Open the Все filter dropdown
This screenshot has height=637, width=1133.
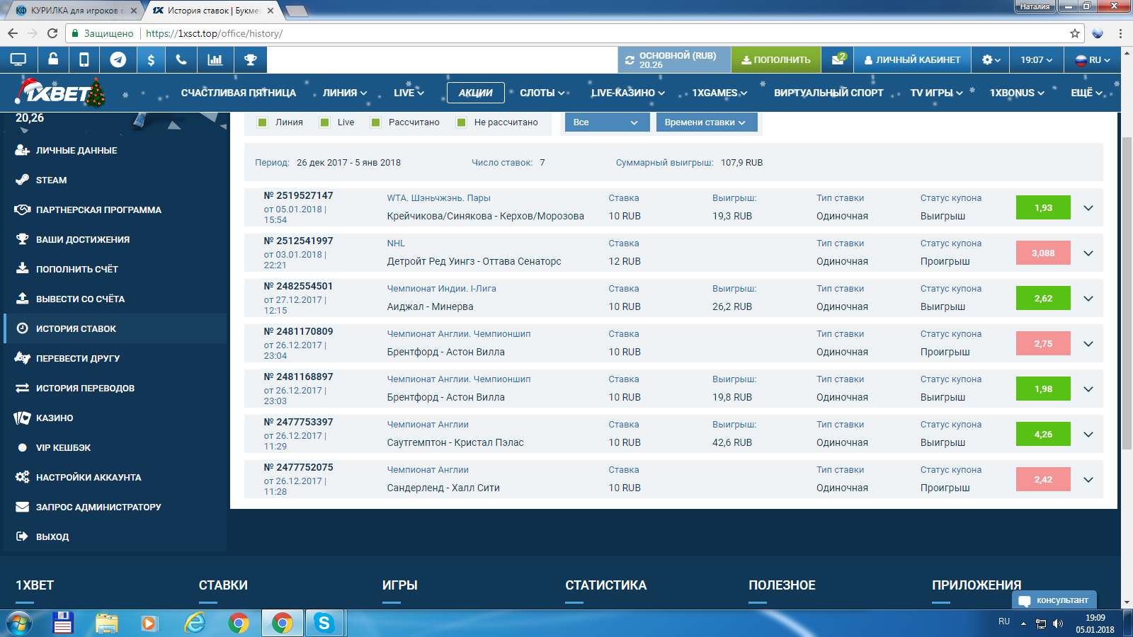(606, 122)
